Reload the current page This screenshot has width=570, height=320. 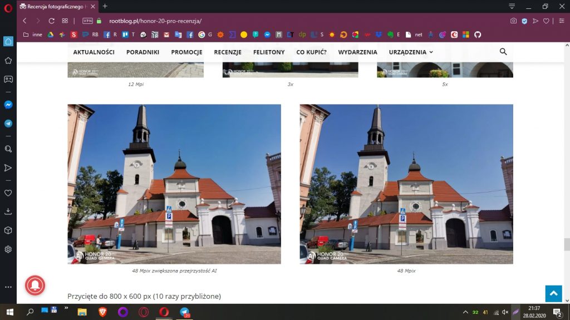point(51,21)
